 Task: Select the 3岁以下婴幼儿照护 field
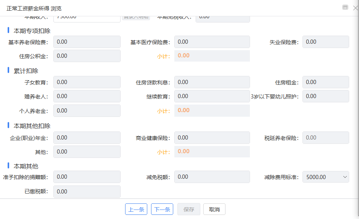click(x=325, y=96)
